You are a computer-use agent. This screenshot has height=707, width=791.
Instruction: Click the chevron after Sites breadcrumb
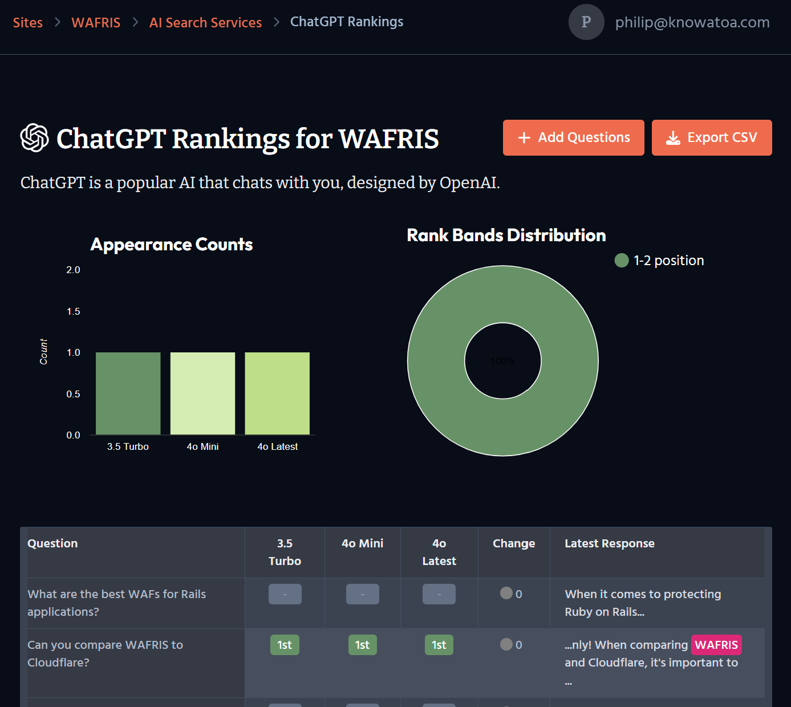tap(57, 22)
